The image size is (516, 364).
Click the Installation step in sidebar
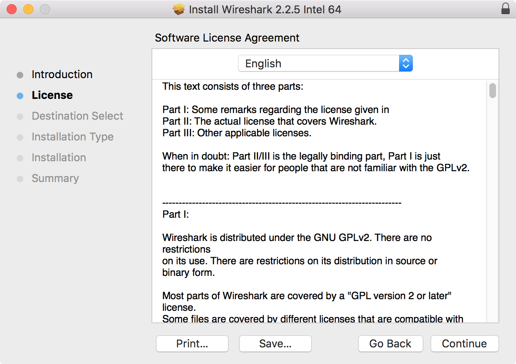(x=59, y=157)
